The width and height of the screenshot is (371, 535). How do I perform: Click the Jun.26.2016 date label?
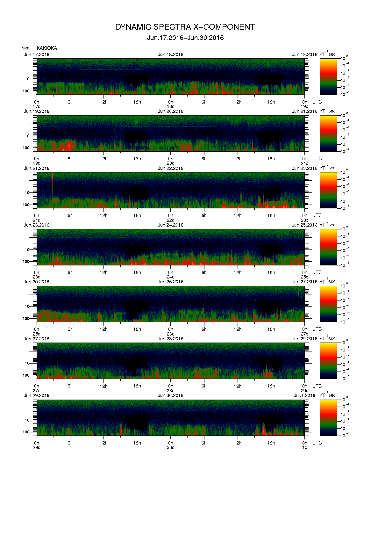[171, 282]
